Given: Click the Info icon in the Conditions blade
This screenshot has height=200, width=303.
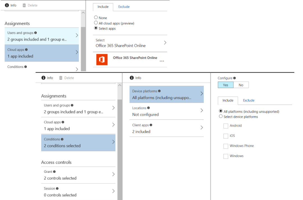Looking at the screenshot, I should (x=132, y=78).
